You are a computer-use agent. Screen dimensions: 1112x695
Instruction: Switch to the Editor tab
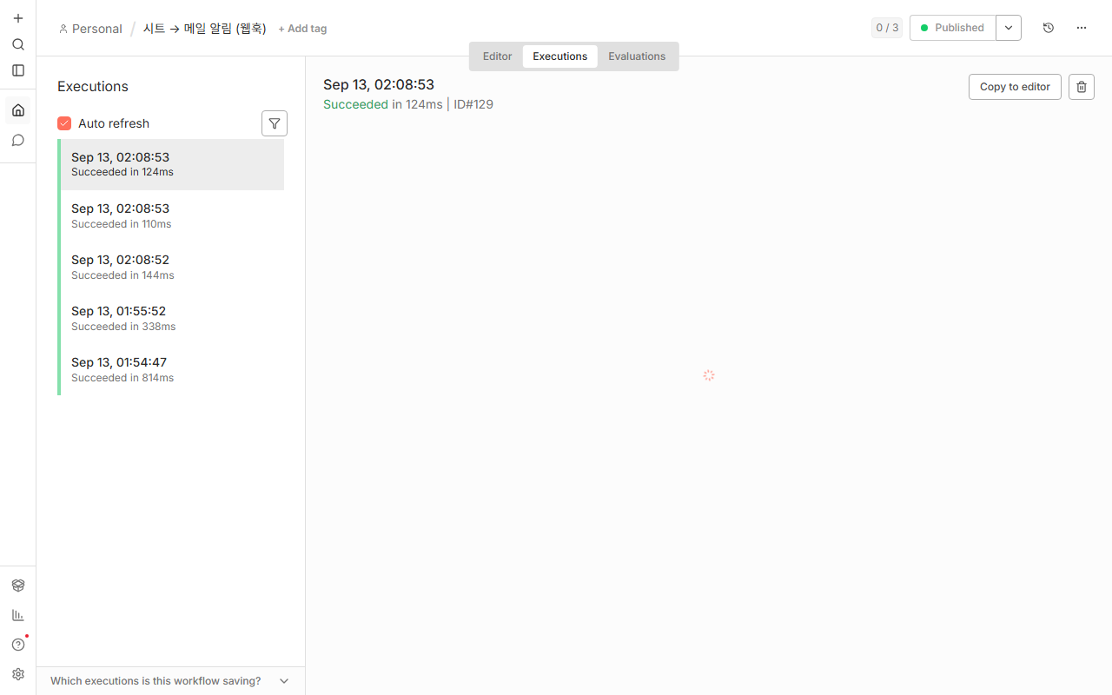497,56
